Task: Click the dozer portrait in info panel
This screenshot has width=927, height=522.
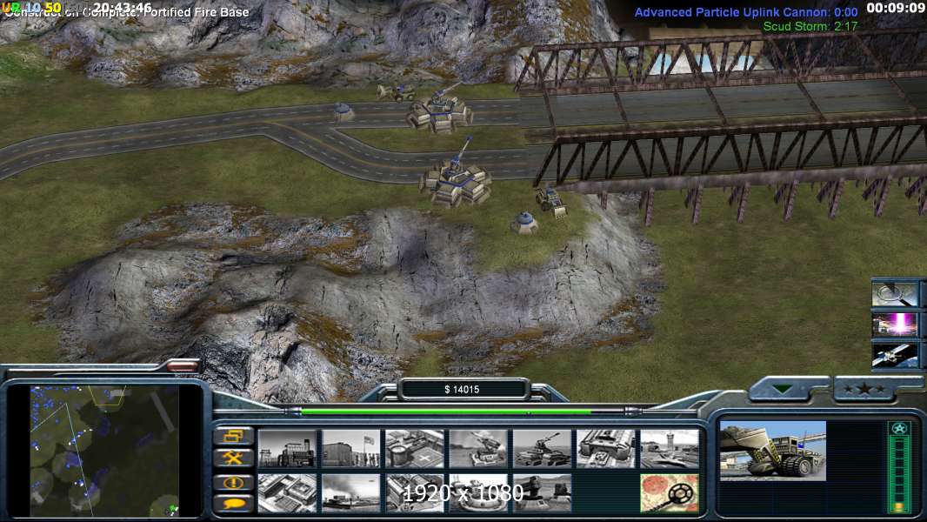Action: 773,451
